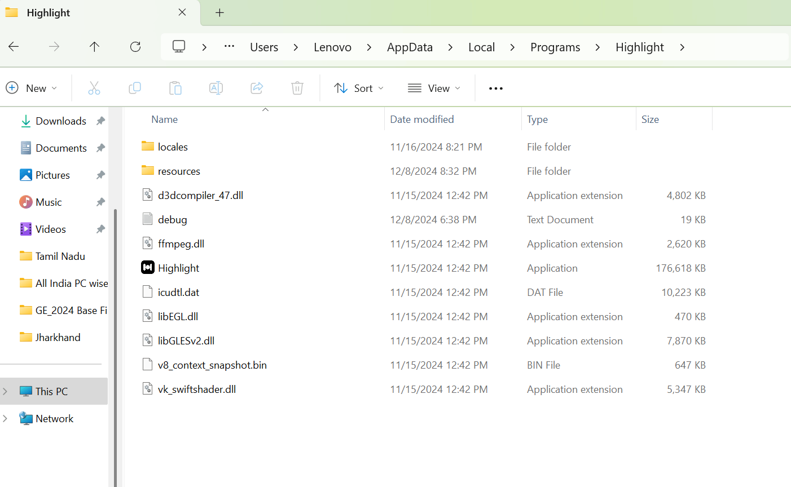Screen dimensions: 791x487
Task: Click the Highlight application icon
Action: tap(147, 268)
